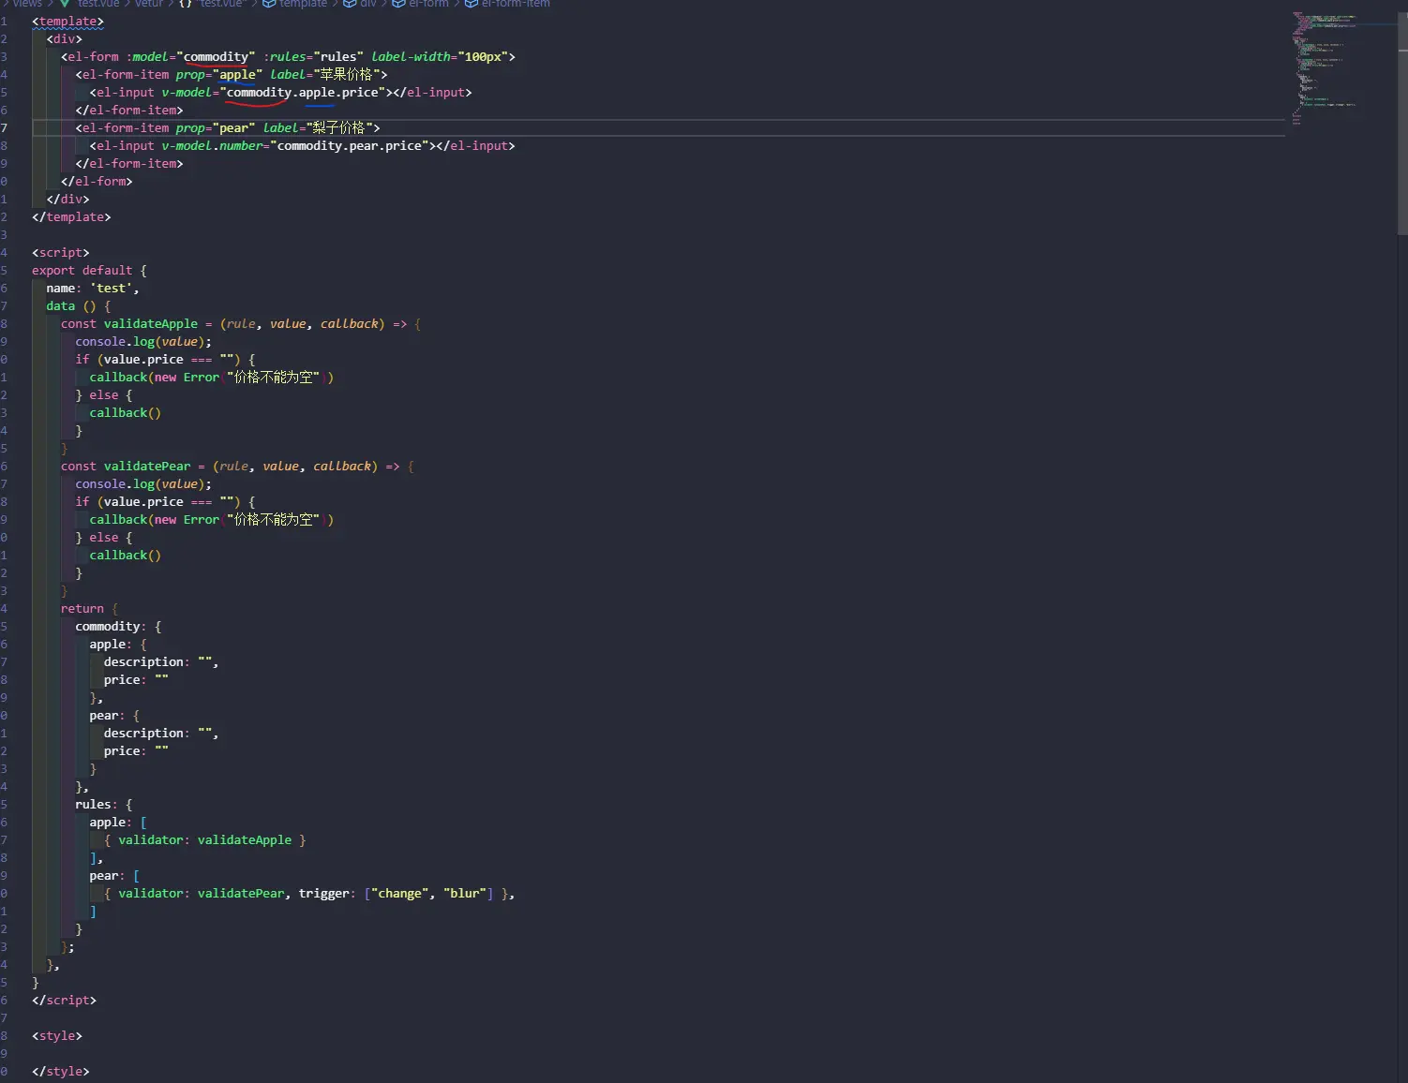
Task: Place cursor on the opening script tag
Action: (x=61, y=253)
